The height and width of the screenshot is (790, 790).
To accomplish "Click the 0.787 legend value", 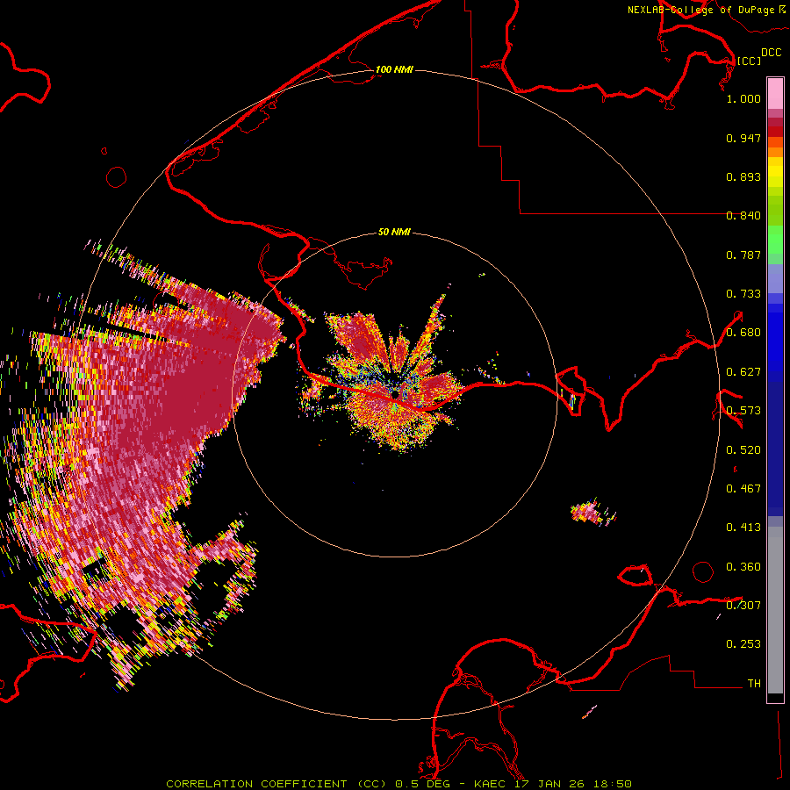I will tap(743, 255).
